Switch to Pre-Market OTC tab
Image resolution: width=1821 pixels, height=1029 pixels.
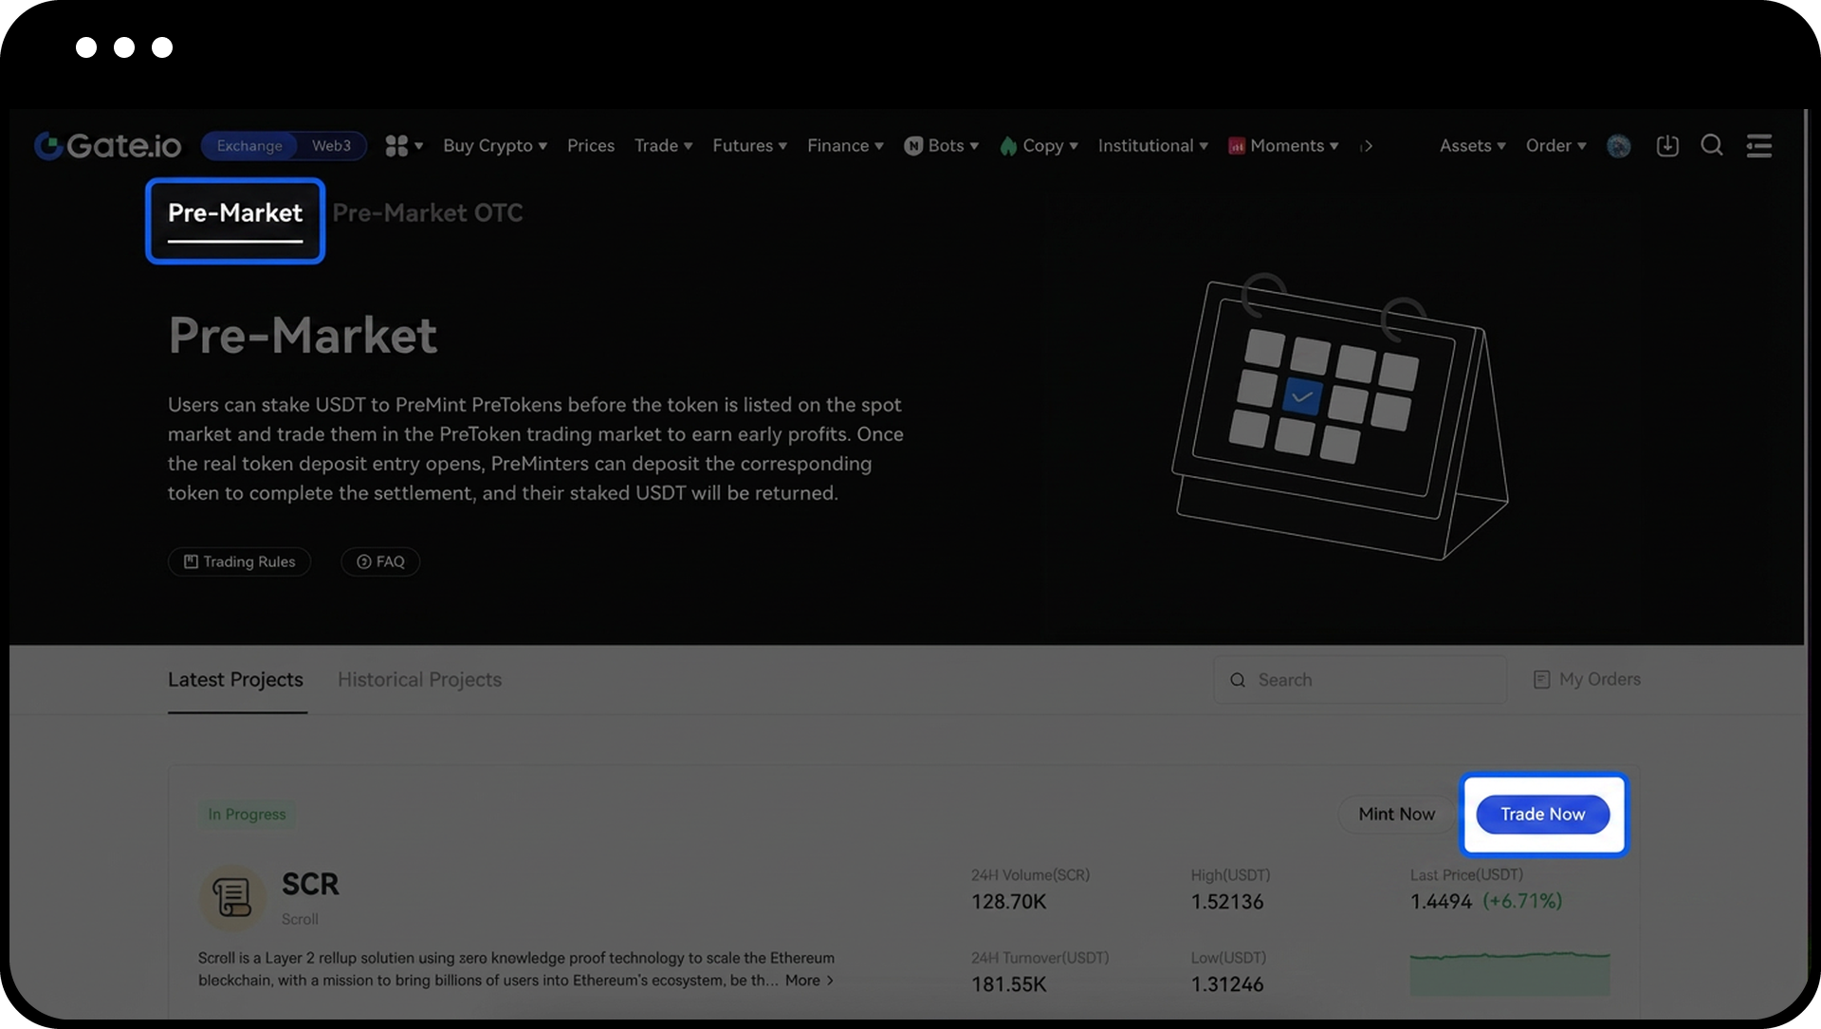coord(428,212)
